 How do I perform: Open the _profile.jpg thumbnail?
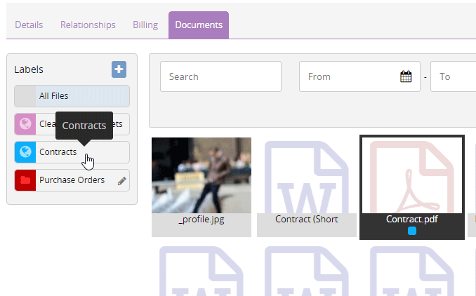click(x=201, y=175)
